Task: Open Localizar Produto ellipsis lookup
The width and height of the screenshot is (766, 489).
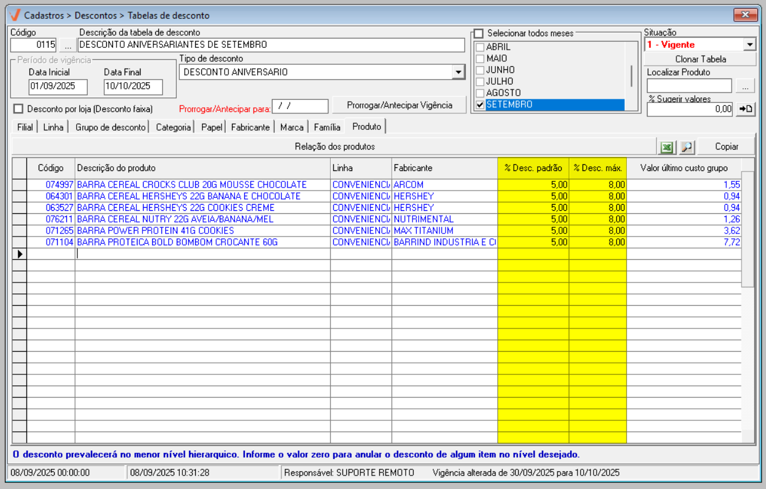Action: click(745, 86)
